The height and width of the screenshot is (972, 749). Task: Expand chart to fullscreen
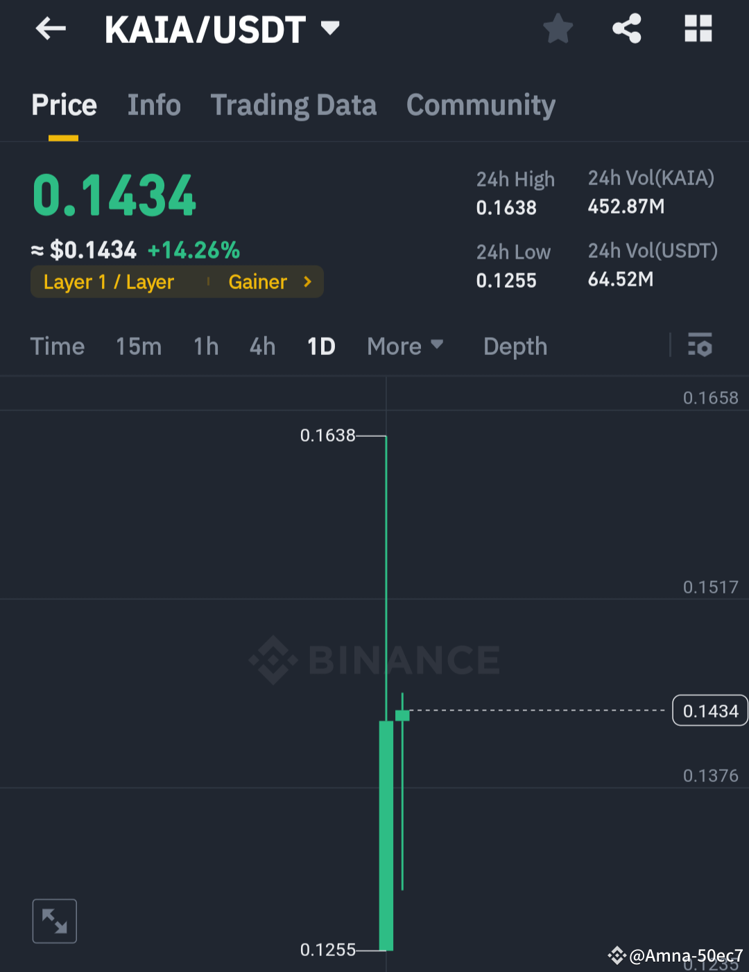55,921
